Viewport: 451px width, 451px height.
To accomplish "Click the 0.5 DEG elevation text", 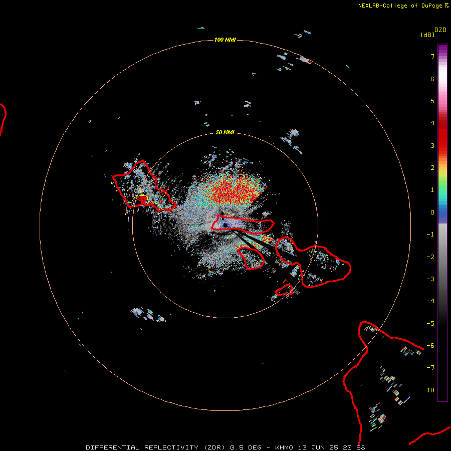I will coord(246,447).
